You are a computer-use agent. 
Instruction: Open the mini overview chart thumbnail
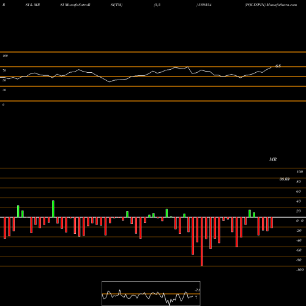[151, 293]
